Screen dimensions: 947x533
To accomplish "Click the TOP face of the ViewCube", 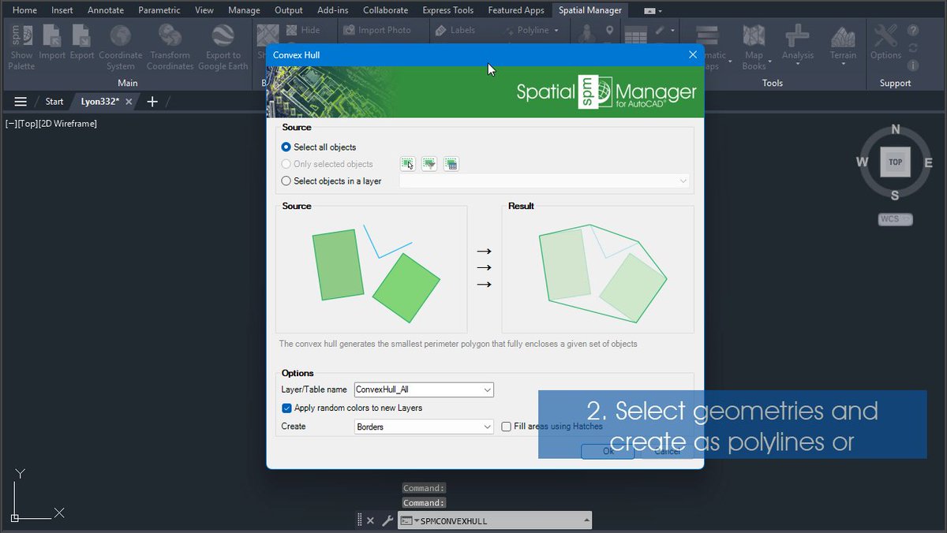I will click(x=895, y=162).
